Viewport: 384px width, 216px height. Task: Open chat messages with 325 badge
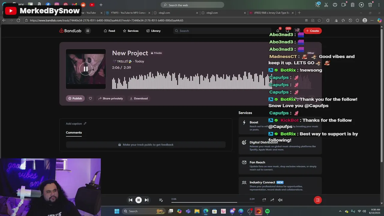click(x=287, y=31)
